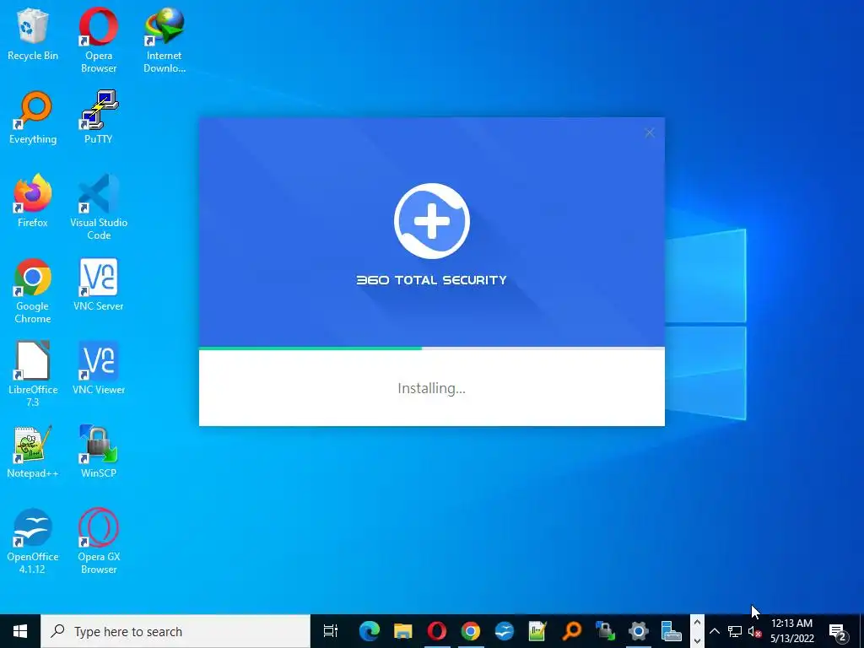Open Everything search from the taskbar
Screen dimensions: 864x648
[571, 631]
